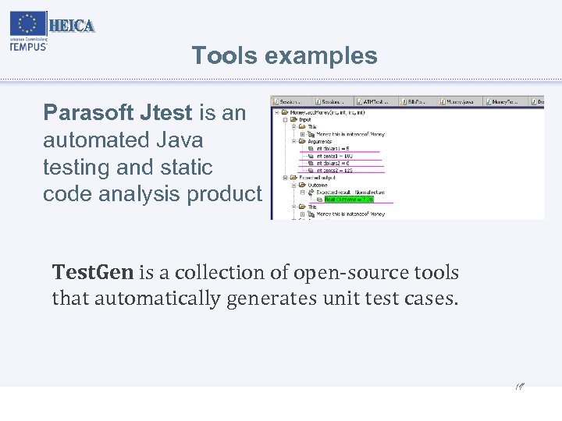Click the Arguments folder icon
The image size is (562, 421).
[x=301, y=141]
